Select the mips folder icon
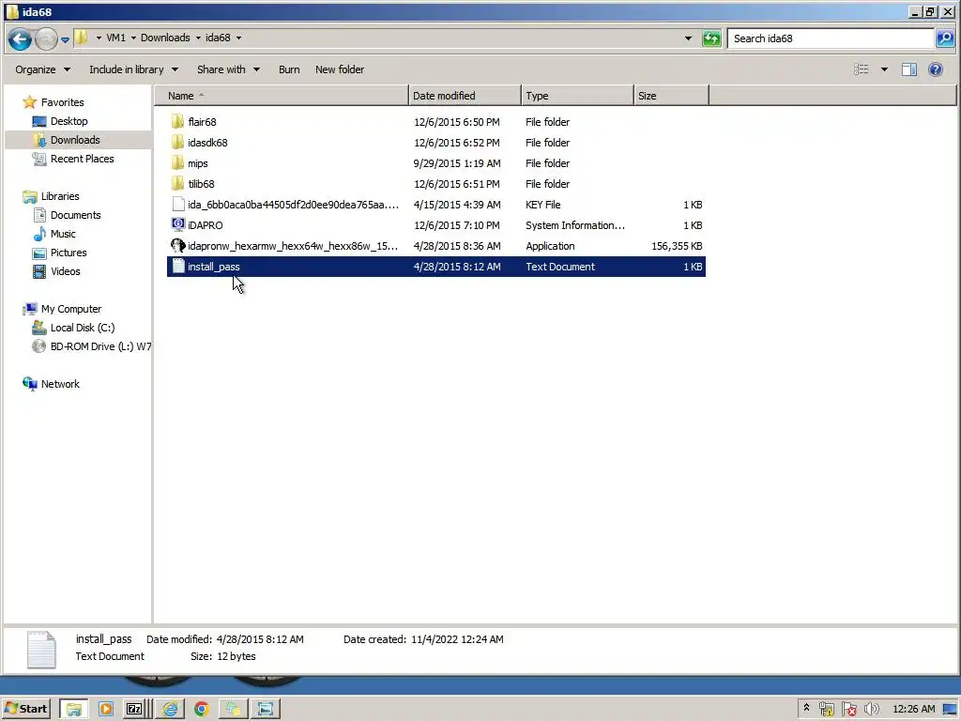 pos(177,163)
